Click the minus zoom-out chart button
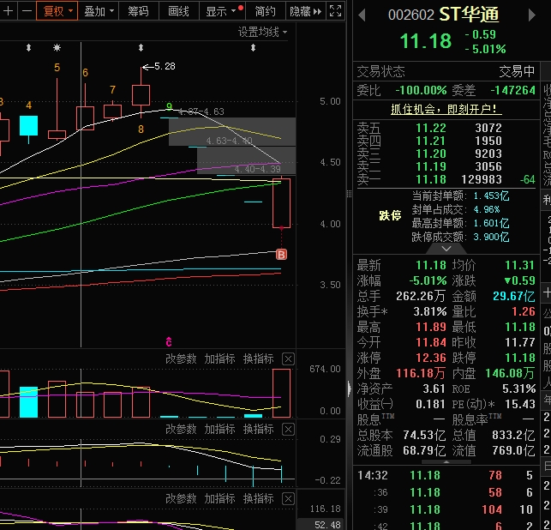This screenshot has height=530, width=551. click(x=27, y=11)
